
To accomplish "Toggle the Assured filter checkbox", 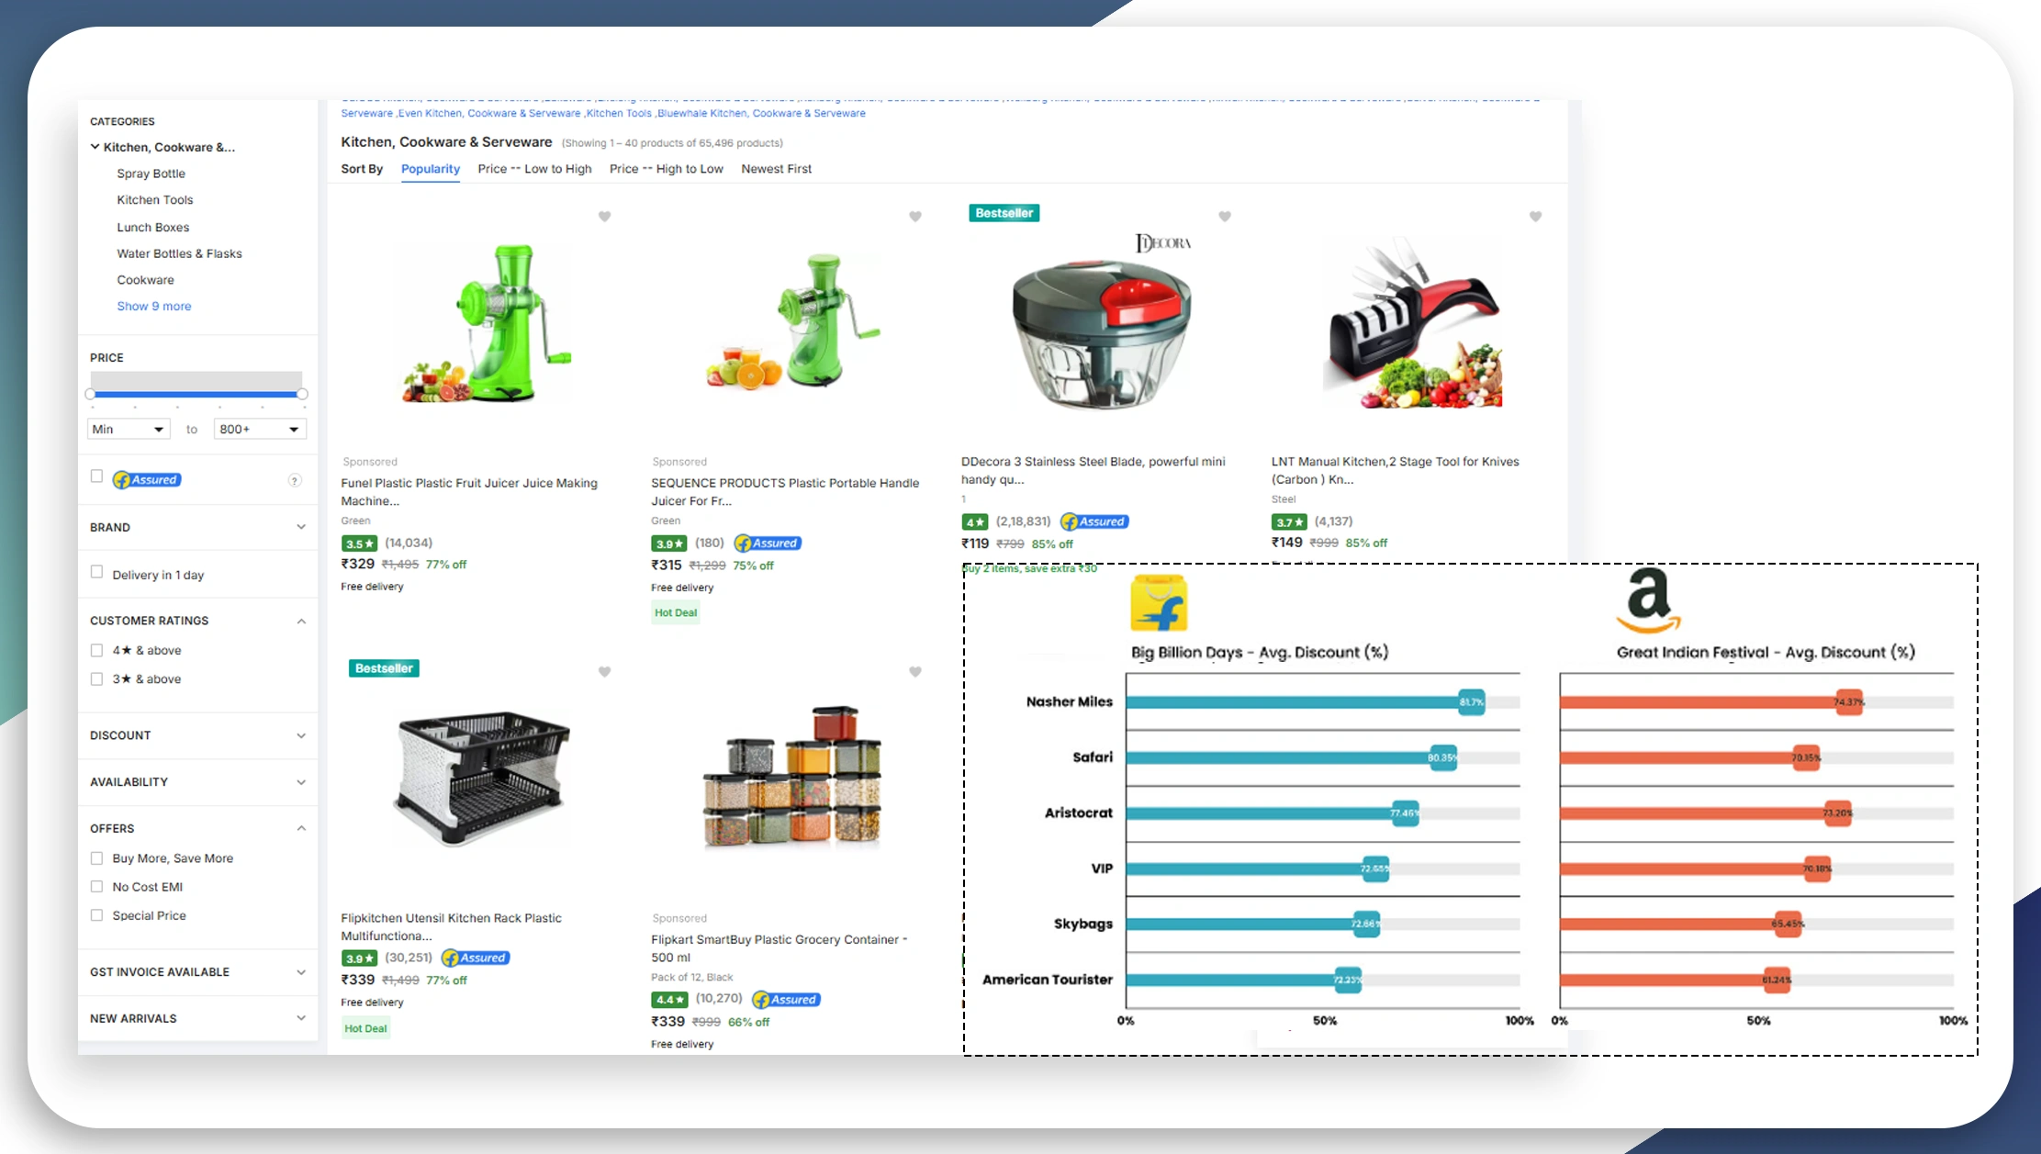I will (x=96, y=476).
